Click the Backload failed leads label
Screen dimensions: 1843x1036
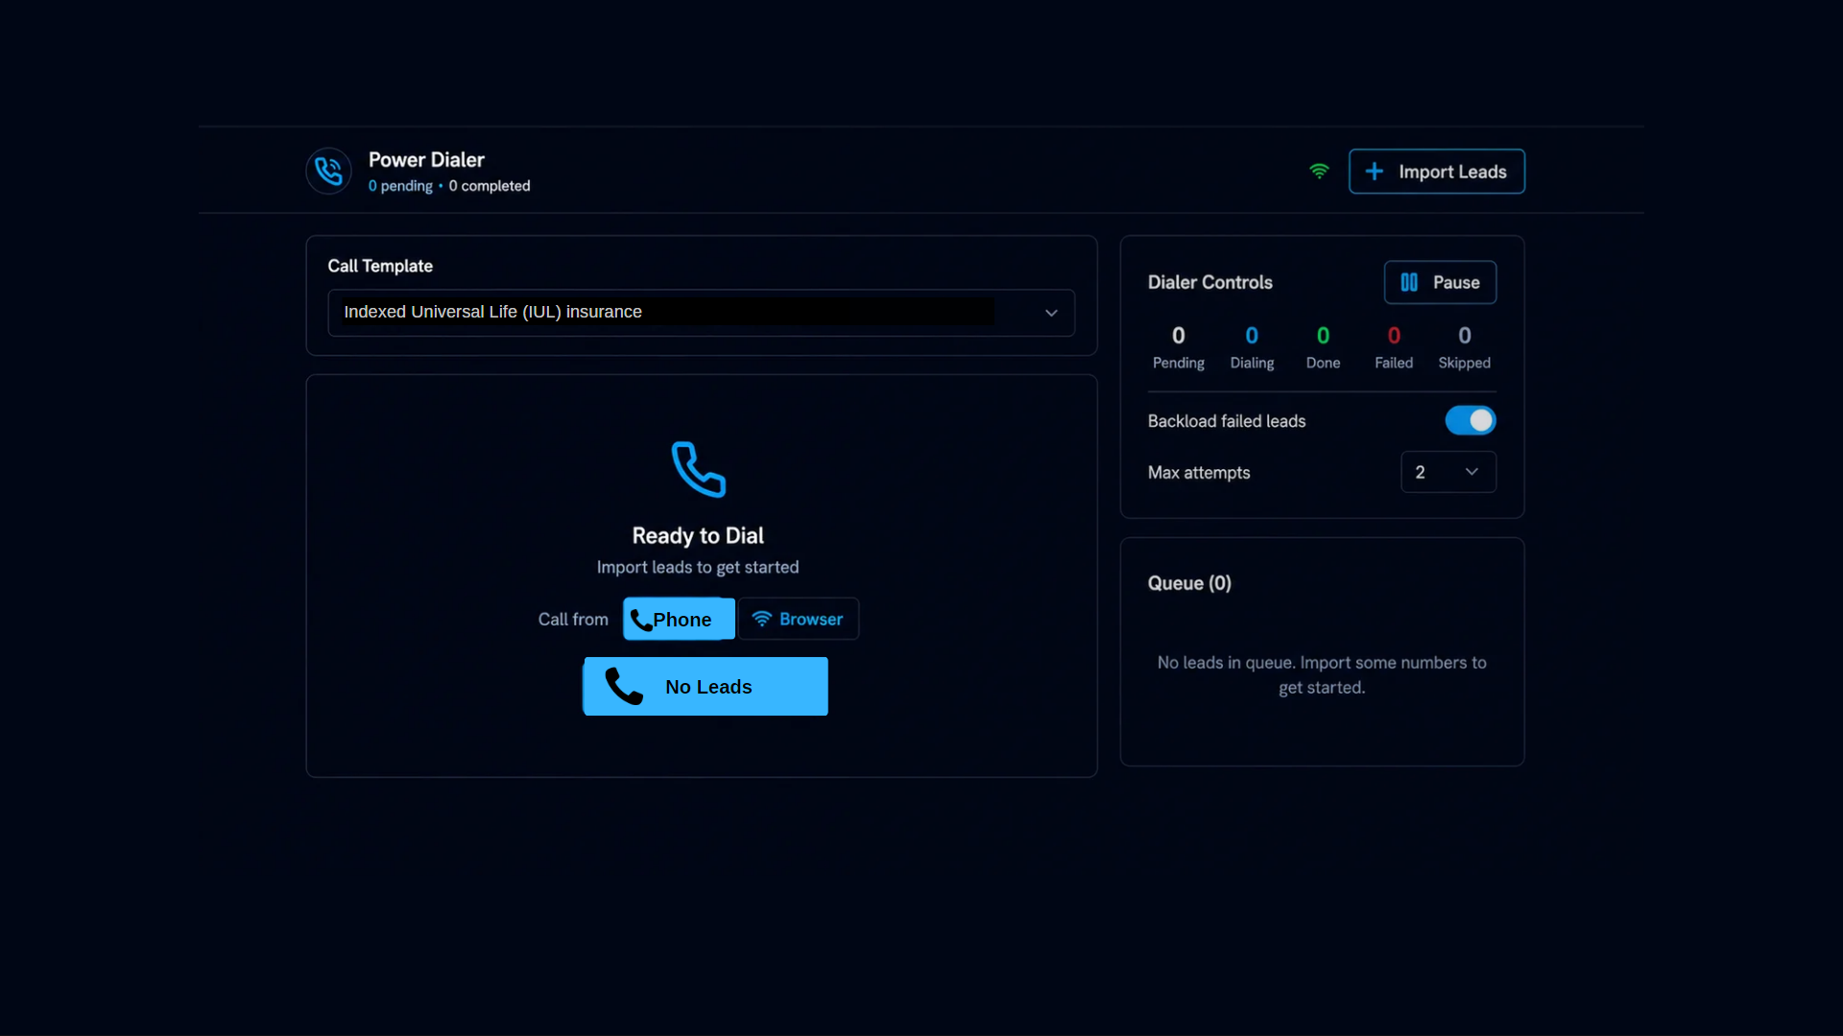coord(1227,421)
